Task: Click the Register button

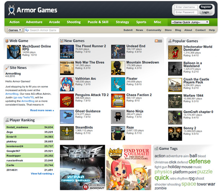Action: tap(206, 7)
